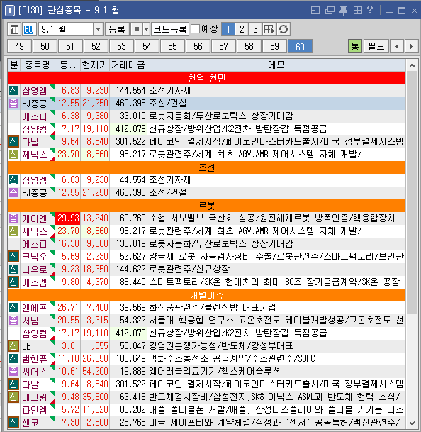This screenshot has width=421, height=432.
Task: Select the orange 조선 section header
Action: click(206, 167)
